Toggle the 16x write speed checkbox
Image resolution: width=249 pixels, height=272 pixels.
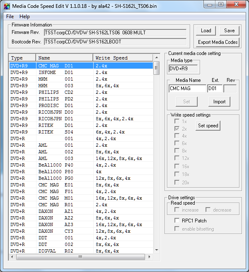pos(177,166)
